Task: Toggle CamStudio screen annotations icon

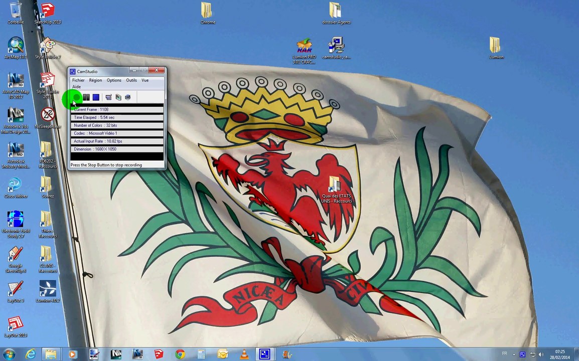Action: pos(108,97)
